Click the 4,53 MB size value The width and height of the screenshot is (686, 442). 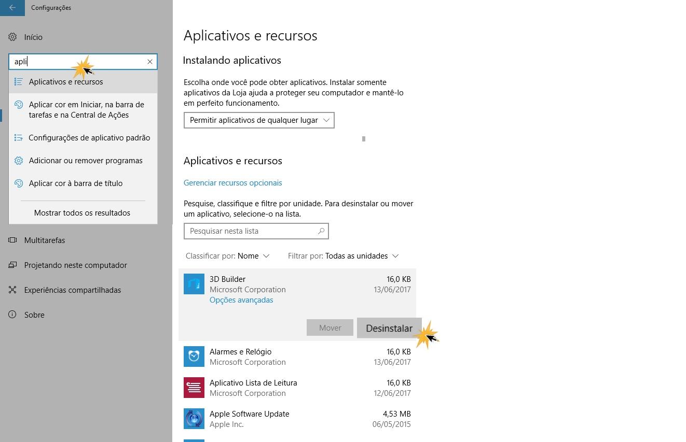[397, 414]
